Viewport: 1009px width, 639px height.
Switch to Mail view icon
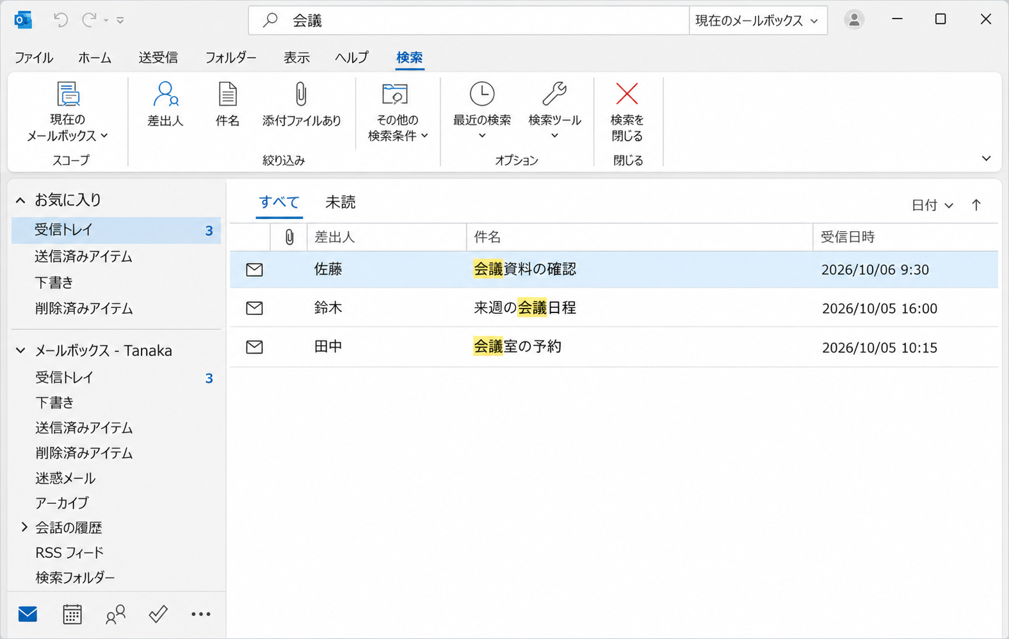pos(28,614)
